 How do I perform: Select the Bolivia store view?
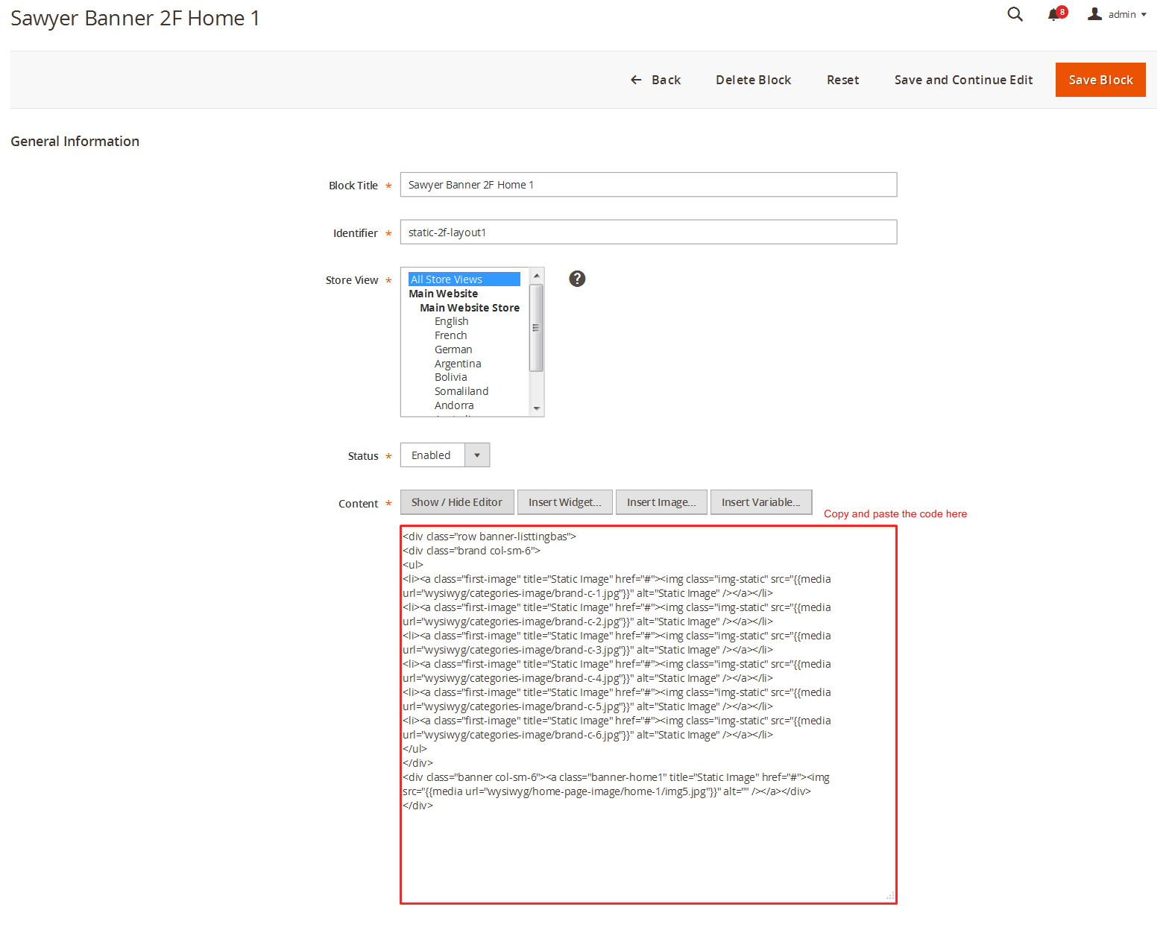point(451,377)
